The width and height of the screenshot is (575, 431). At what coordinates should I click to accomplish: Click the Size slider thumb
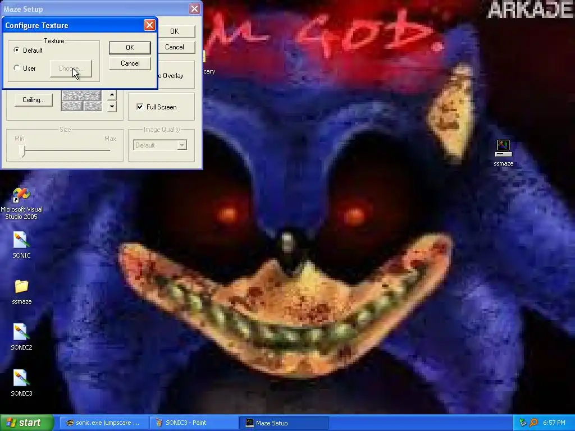22,150
